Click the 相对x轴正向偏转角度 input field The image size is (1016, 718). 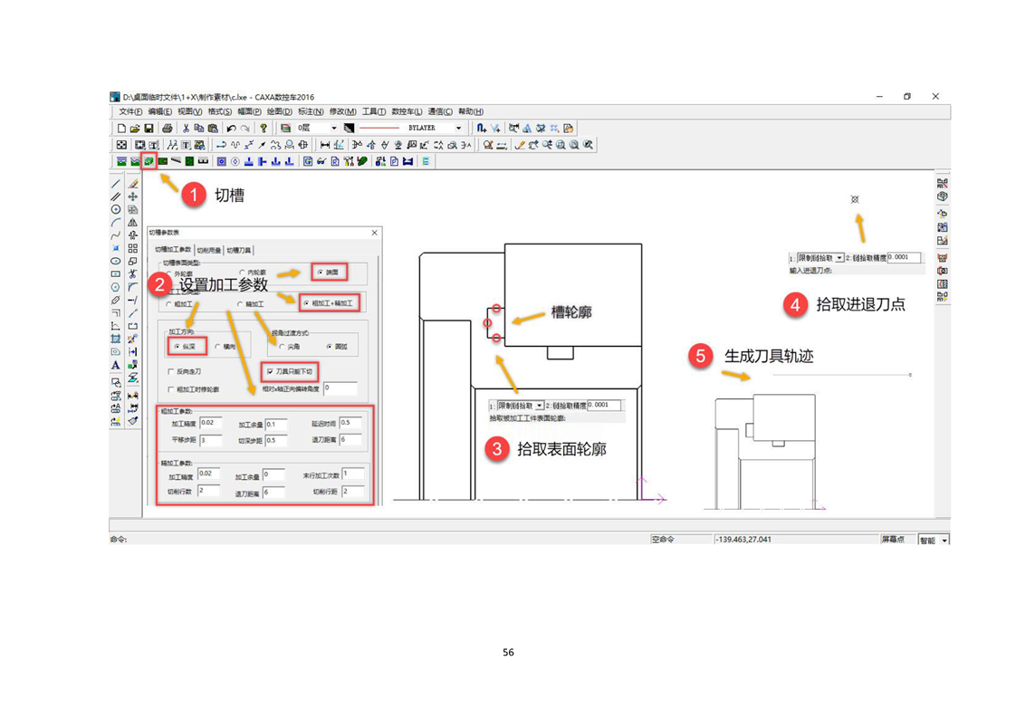[x=340, y=388]
